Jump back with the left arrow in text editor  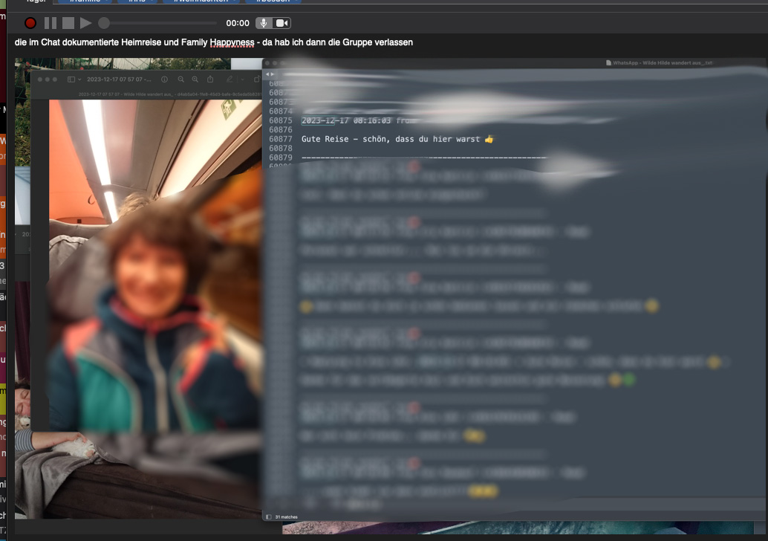point(267,74)
